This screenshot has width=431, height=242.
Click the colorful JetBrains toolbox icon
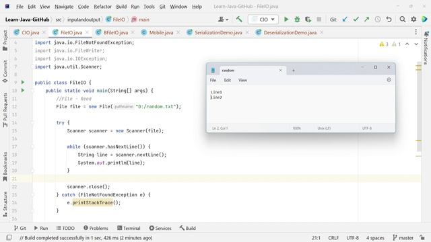pos(424,19)
